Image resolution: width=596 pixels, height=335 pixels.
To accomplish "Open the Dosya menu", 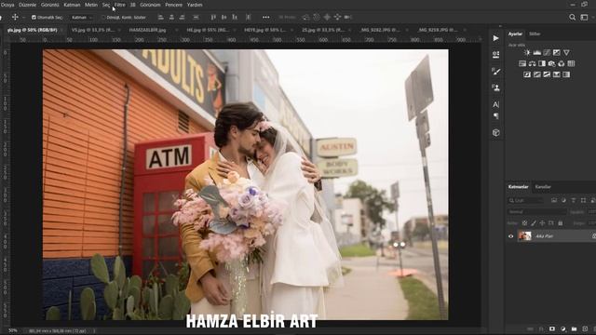I will coord(7,5).
